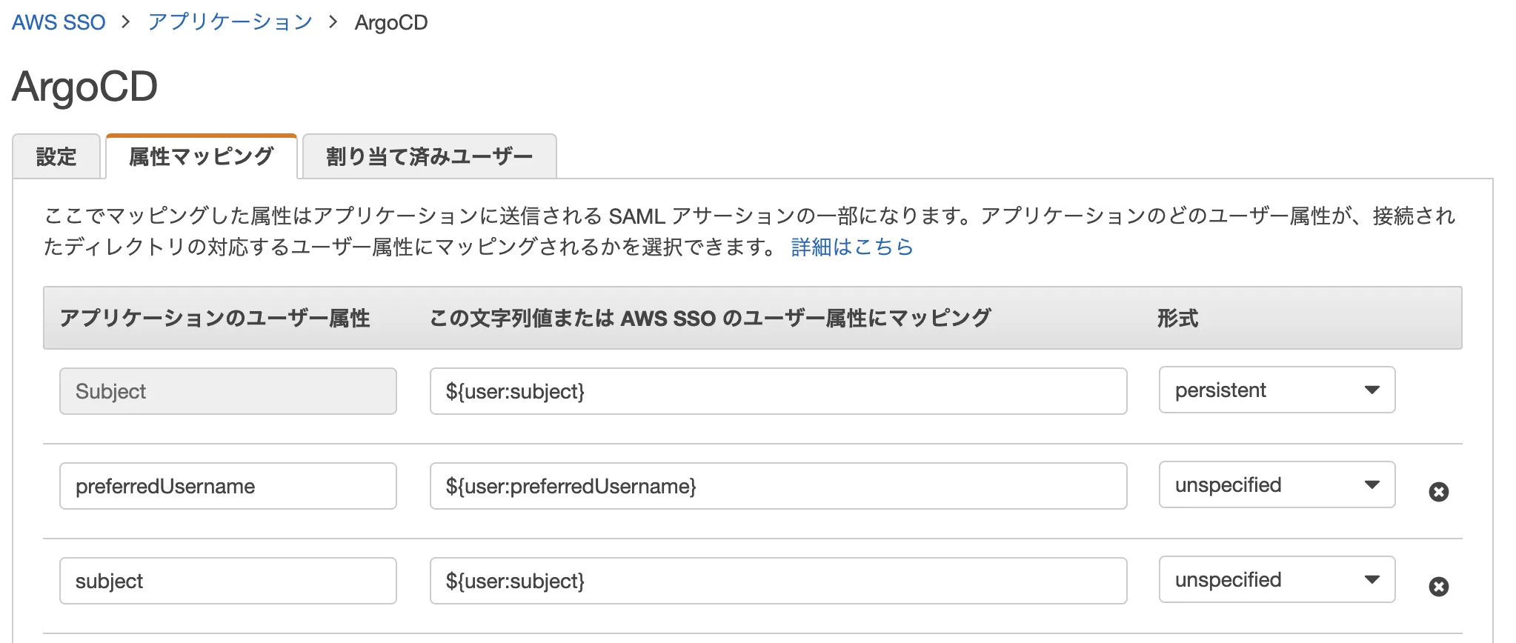Screen dimensions: 1516x643
Task: Open the 詳細はこちら link
Action: click(852, 247)
